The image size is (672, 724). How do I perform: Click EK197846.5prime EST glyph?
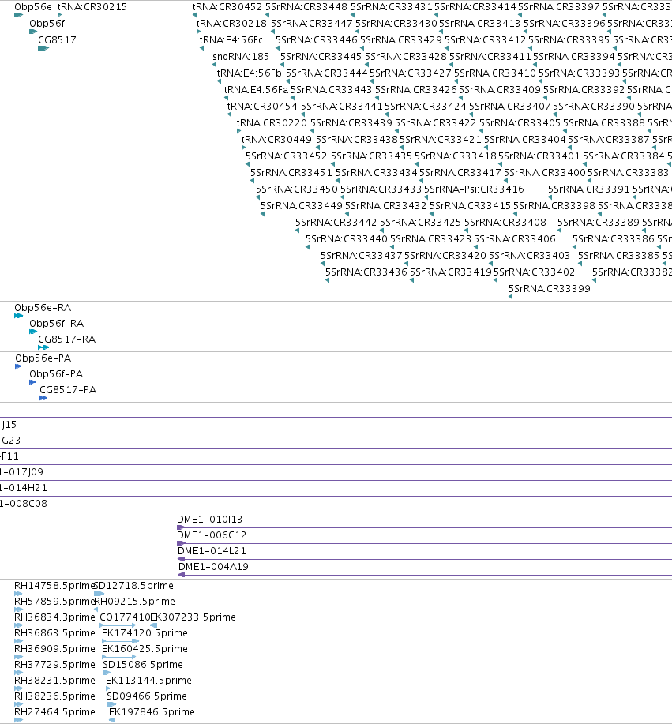click(x=111, y=720)
